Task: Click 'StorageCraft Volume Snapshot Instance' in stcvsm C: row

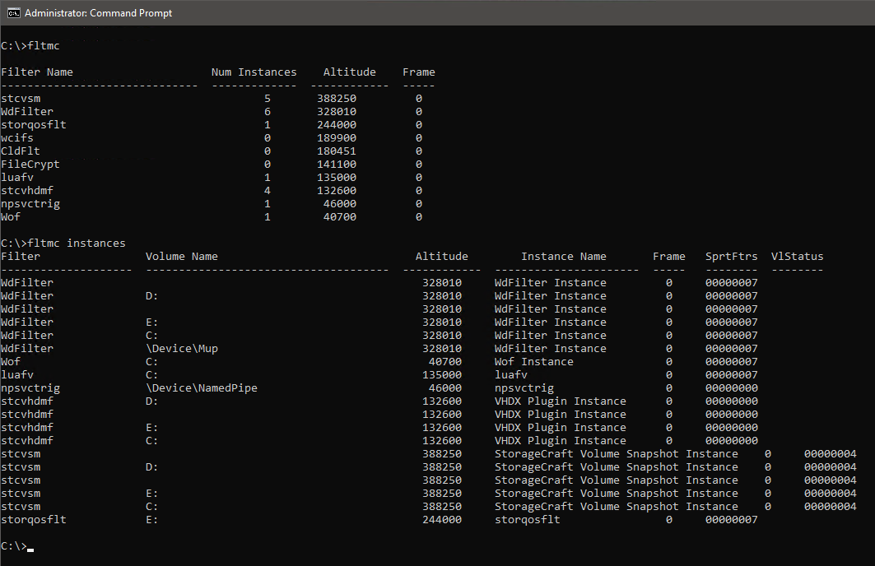Action: (x=616, y=506)
